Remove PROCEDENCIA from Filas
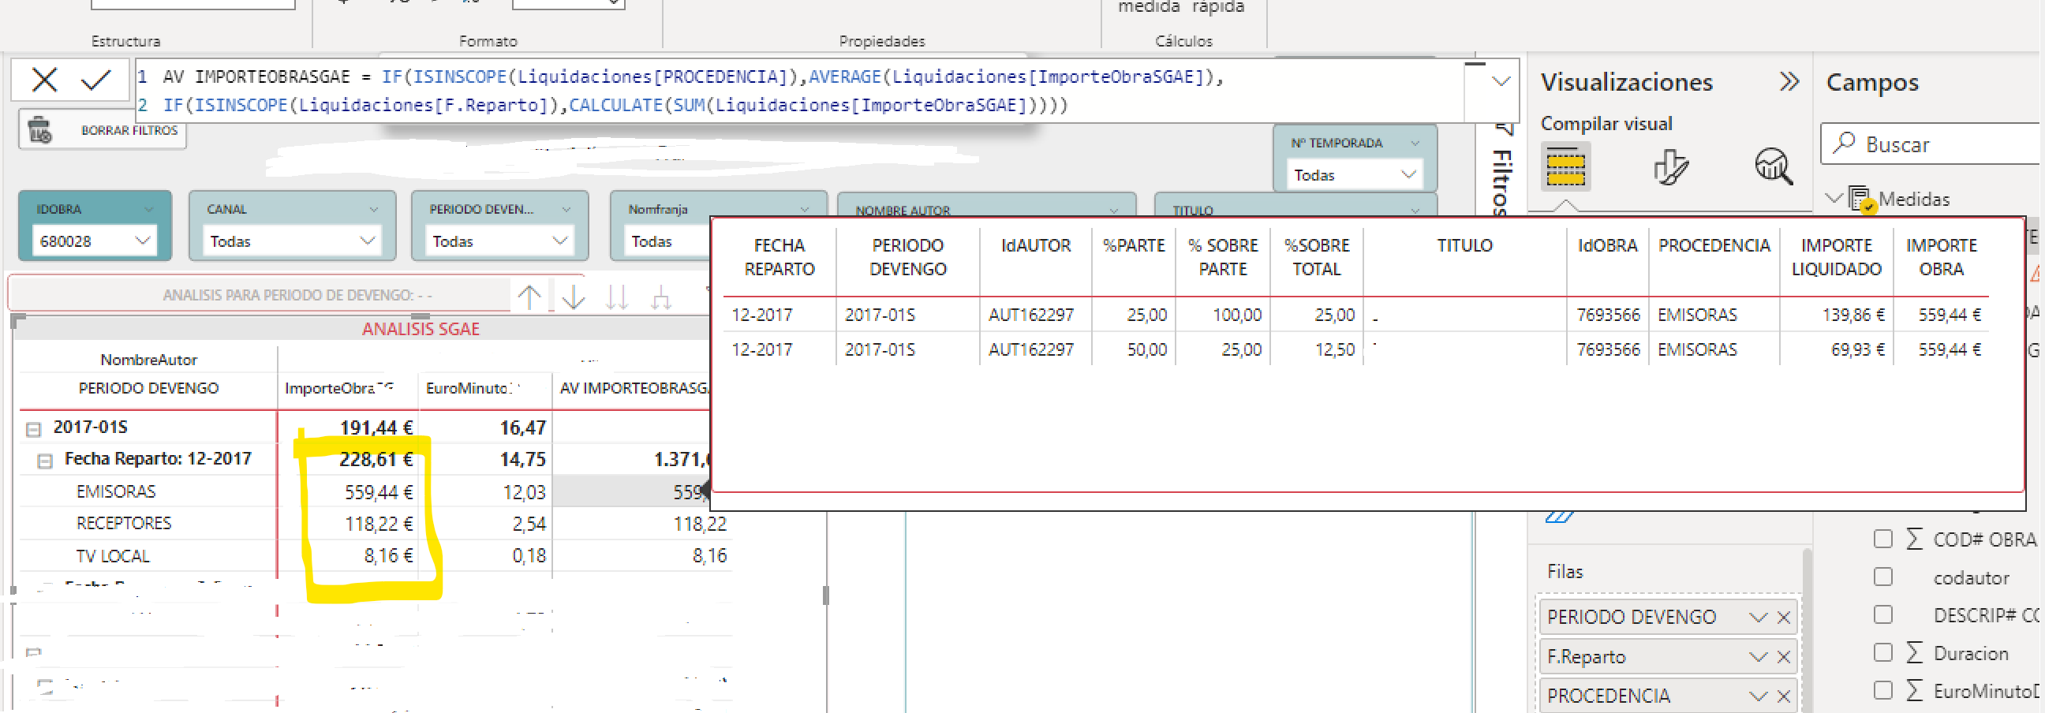 coord(1784,697)
